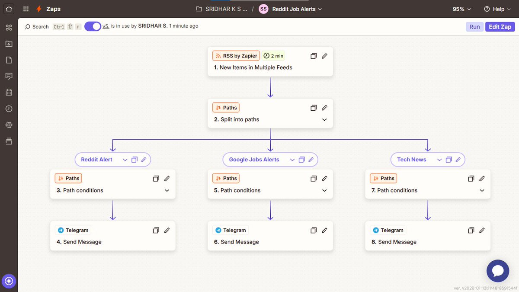Open the chat support bubble
This screenshot has width=519, height=292.
tap(498, 271)
